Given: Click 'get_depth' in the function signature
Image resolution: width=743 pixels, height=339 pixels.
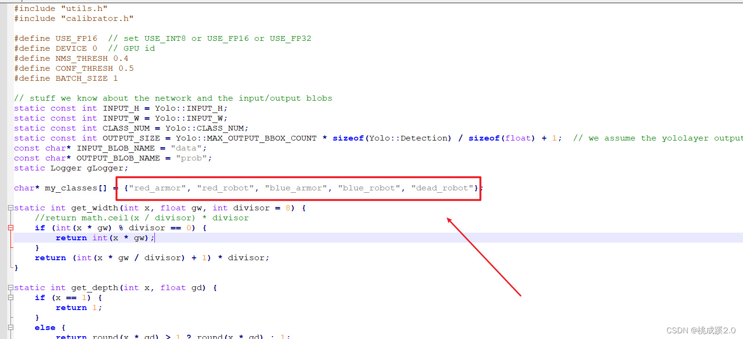Looking at the screenshot, I should pos(95,288).
